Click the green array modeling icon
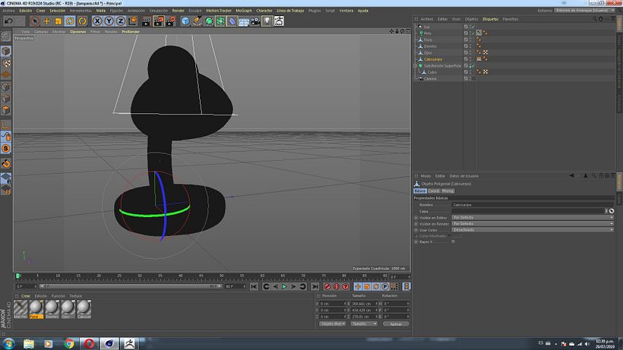Screen dimensions: 623x350 (x=220, y=21)
